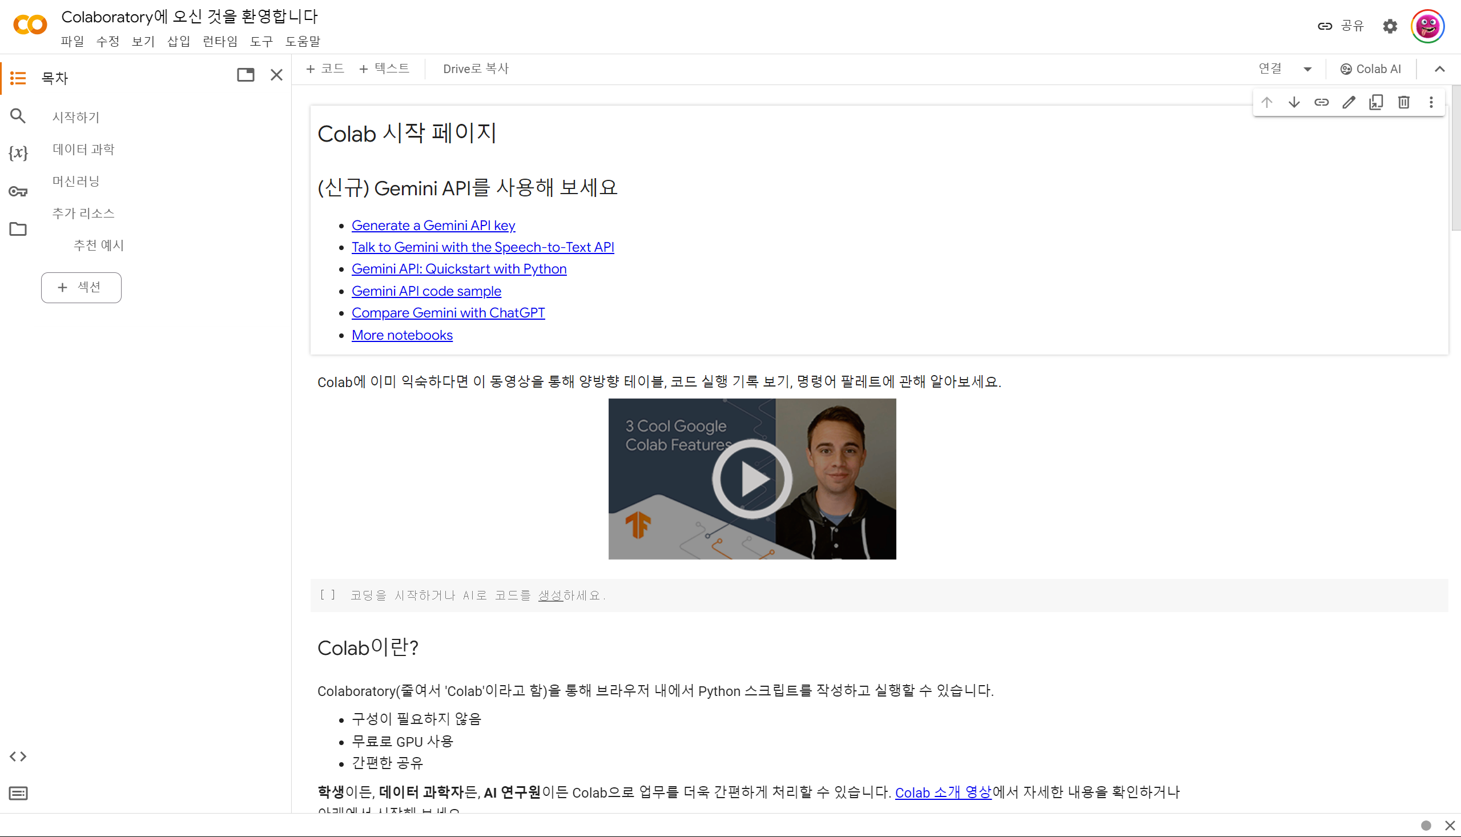
Task: Move the cell down with arrow icon
Action: [1294, 102]
